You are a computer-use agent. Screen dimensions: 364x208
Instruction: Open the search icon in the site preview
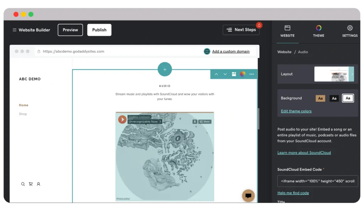click(x=23, y=184)
